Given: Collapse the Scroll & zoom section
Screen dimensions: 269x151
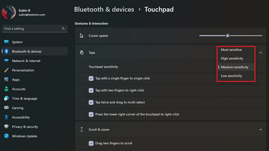Looking at the screenshot, I should [x=261, y=130].
